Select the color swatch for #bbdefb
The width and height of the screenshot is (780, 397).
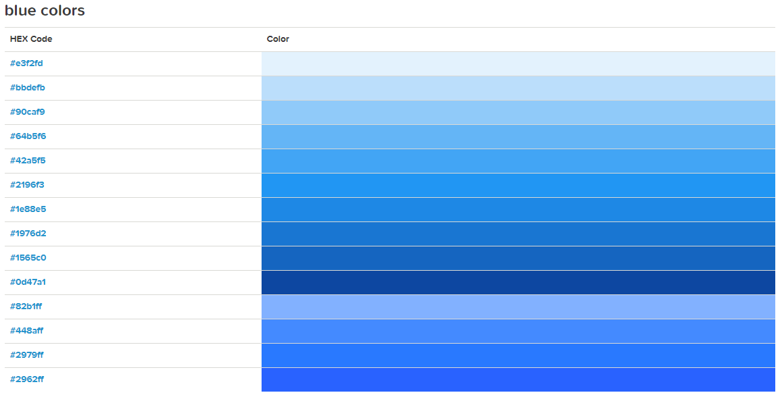518,88
